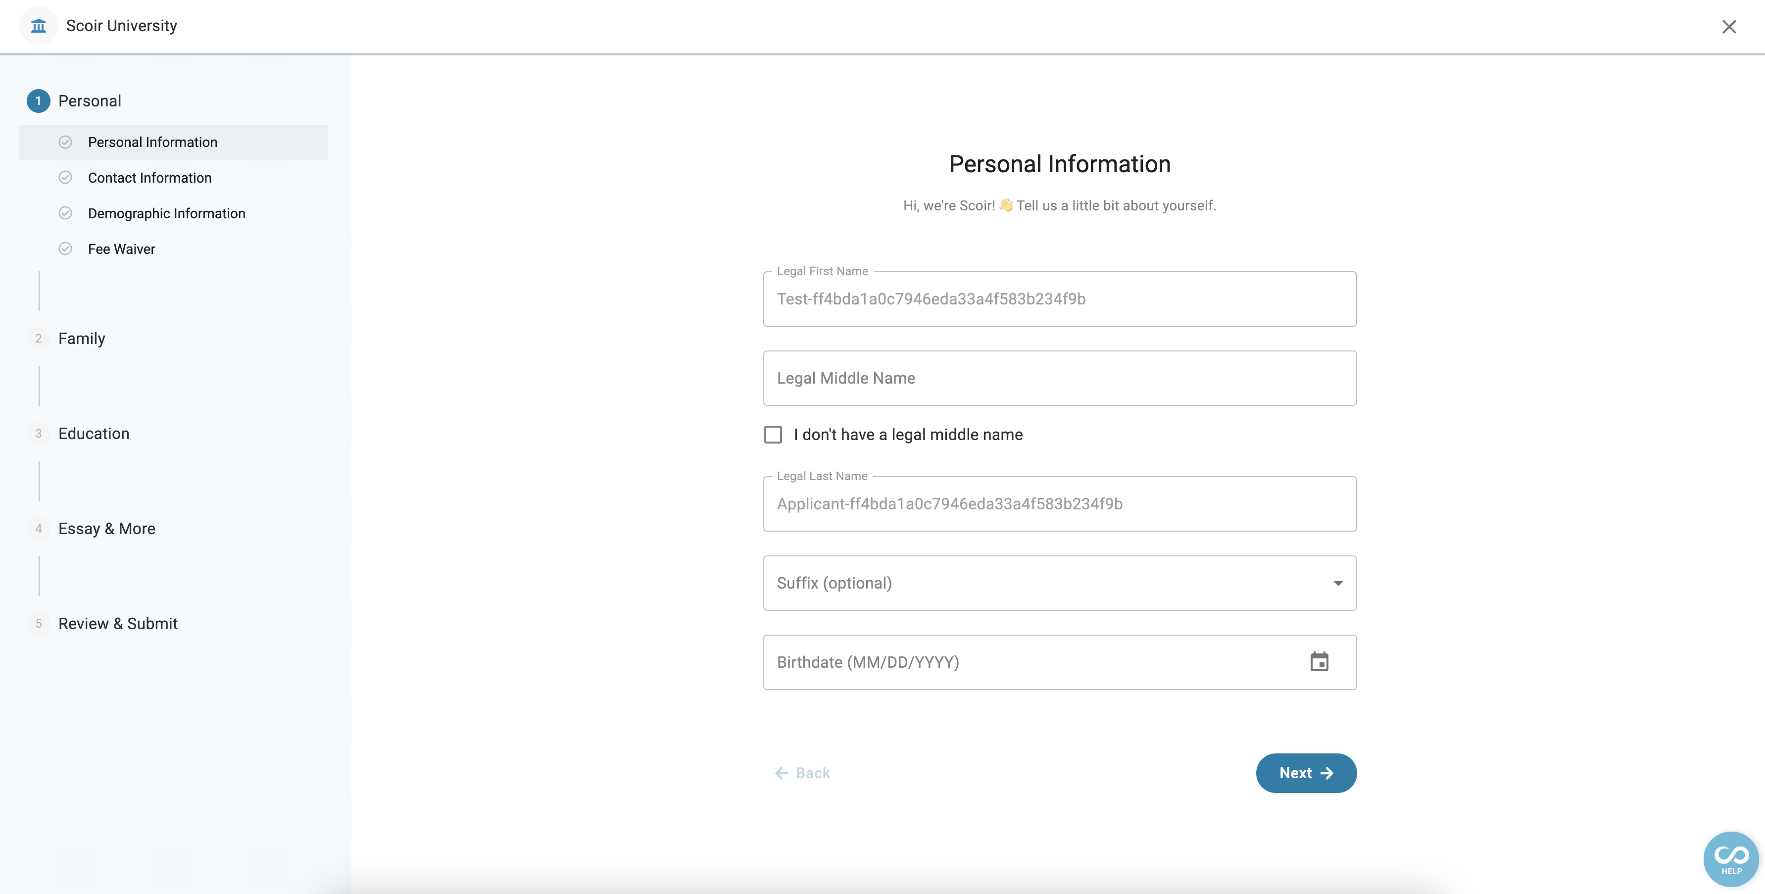Close the application form with X
The height and width of the screenshot is (894, 1765).
point(1729,27)
